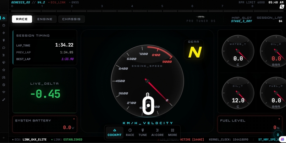Switch to the CHASSIS tab
The height and width of the screenshot is (143, 286).
click(x=71, y=19)
